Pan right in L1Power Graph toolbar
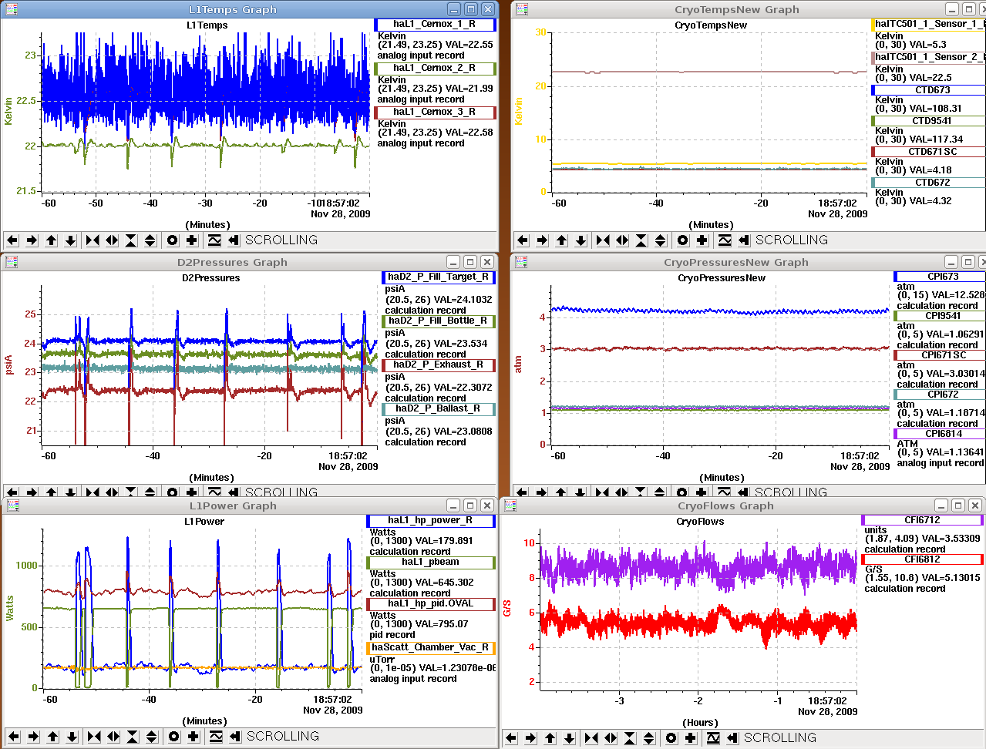 33,737
